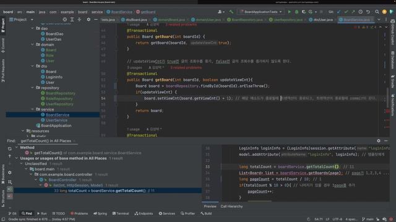Viewport: 396px width, 222px height.
Task: Collapse all nodes icon in Project panel
Action: (x=79, y=19)
